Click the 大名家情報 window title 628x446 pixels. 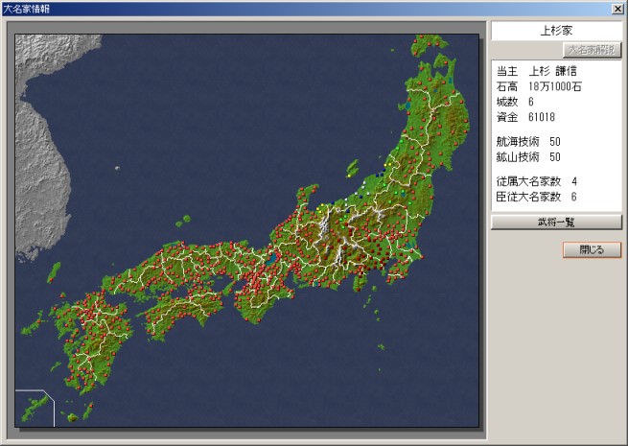[x=26, y=9]
